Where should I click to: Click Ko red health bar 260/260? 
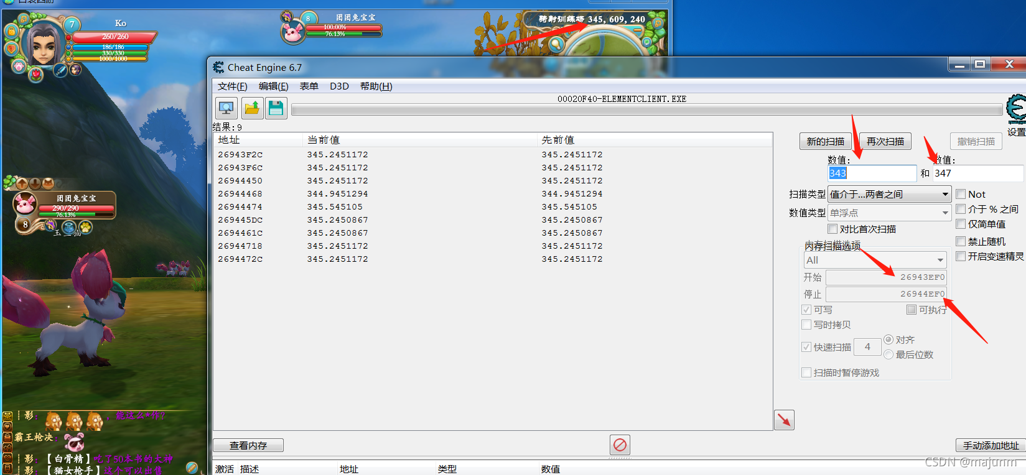(x=115, y=37)
